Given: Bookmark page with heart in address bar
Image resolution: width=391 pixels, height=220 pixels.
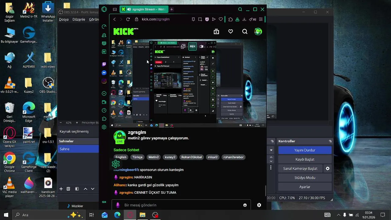Looking at the screenshot, I should [221, 19].
